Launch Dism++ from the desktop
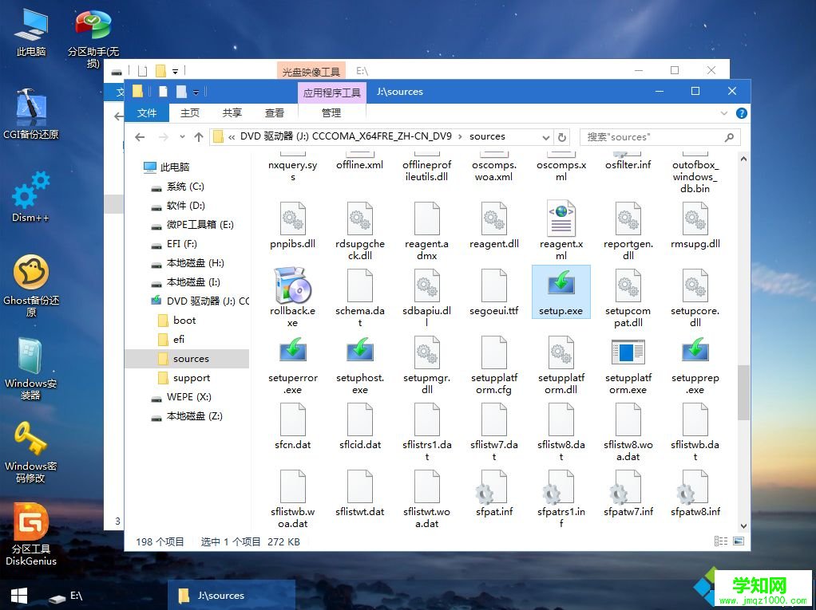 pos(30,193)
